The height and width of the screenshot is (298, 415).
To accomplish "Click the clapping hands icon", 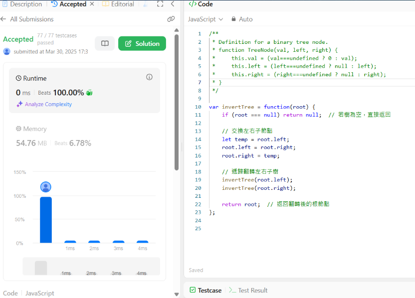I will pos(89,93).
